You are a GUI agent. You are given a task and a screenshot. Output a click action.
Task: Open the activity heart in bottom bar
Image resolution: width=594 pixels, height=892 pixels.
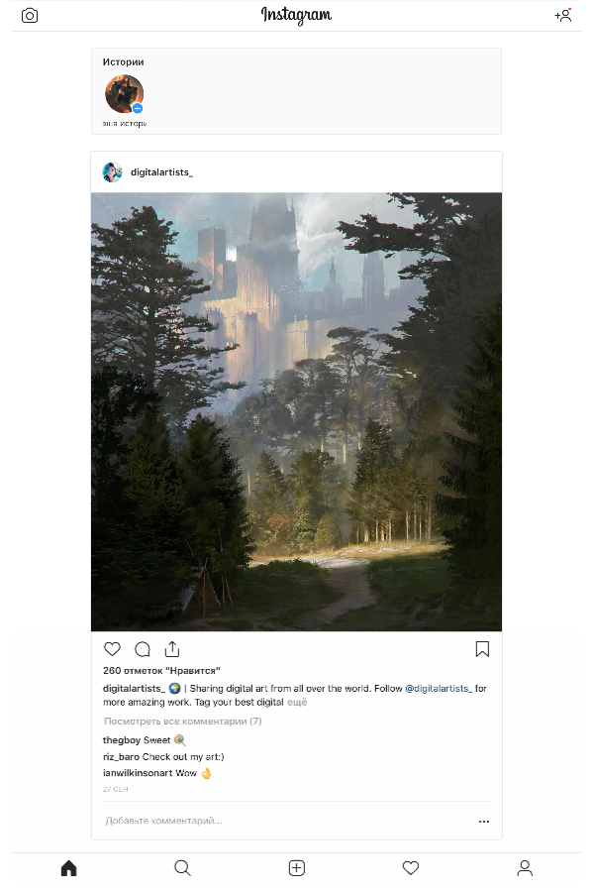click(411, 867)
